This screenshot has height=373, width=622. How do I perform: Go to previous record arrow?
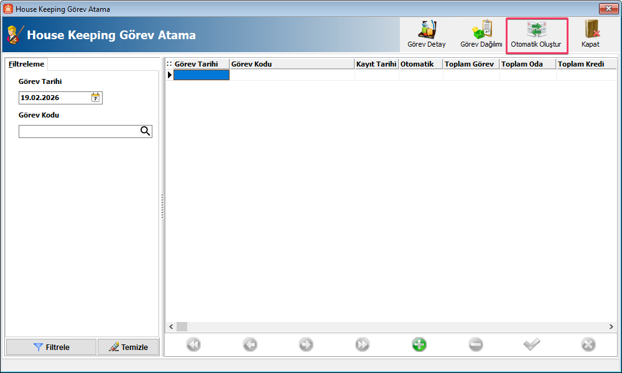[250, 344]
